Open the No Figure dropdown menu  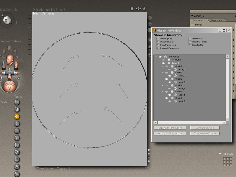coord(46,168)
